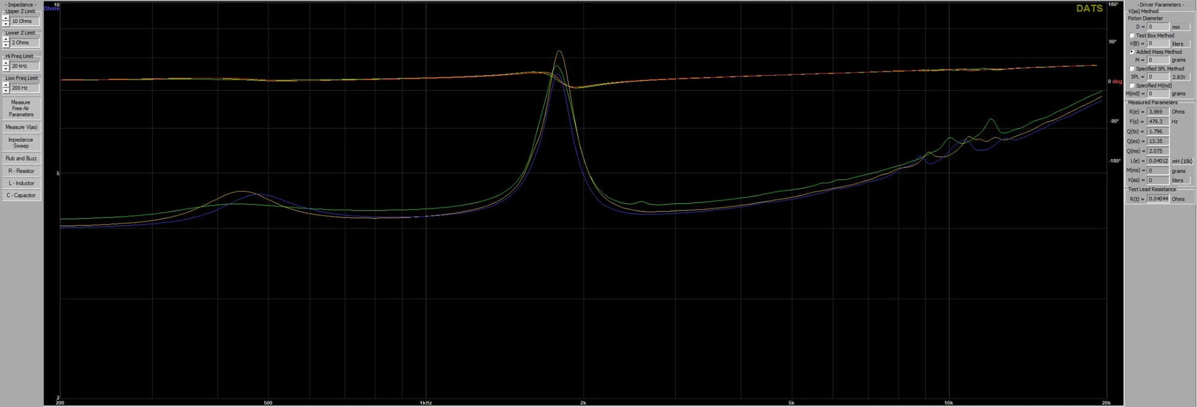Screen dimensions: 1197x407
Task: Select the Test Box Method radio button
Action: (x=1132, y=35)
